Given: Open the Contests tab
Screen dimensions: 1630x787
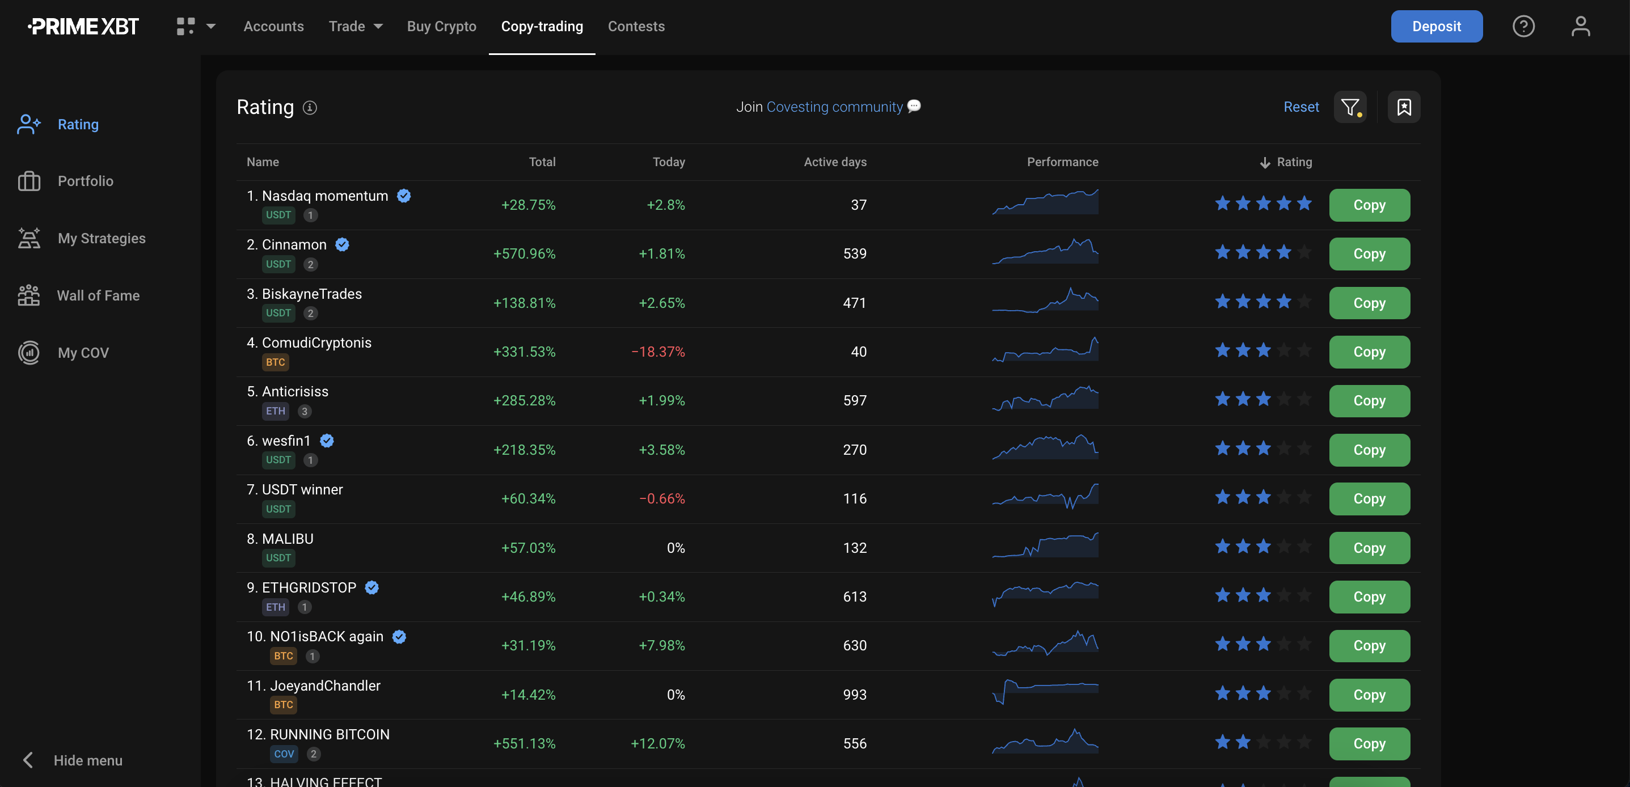Looking at the screenshot, I should 636,26.
